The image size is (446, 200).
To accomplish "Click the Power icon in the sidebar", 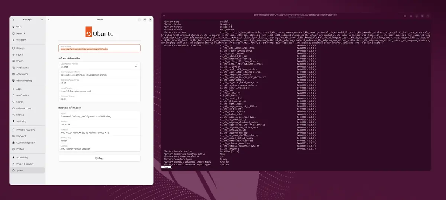I will 13,61.
